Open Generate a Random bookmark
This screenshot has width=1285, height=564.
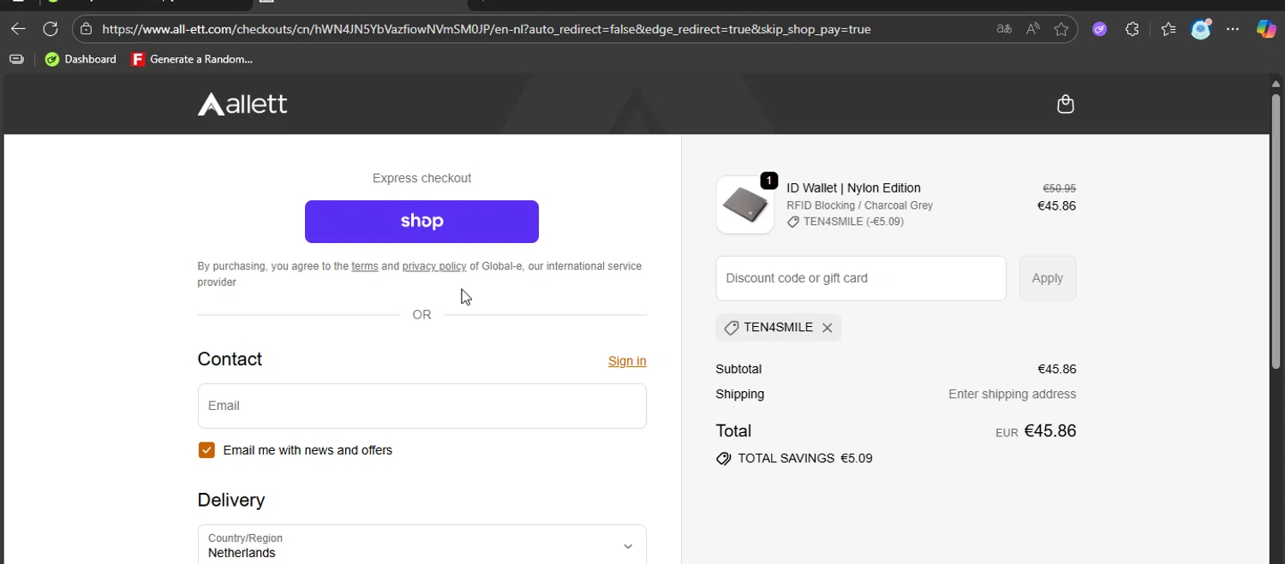pos(192,59)
